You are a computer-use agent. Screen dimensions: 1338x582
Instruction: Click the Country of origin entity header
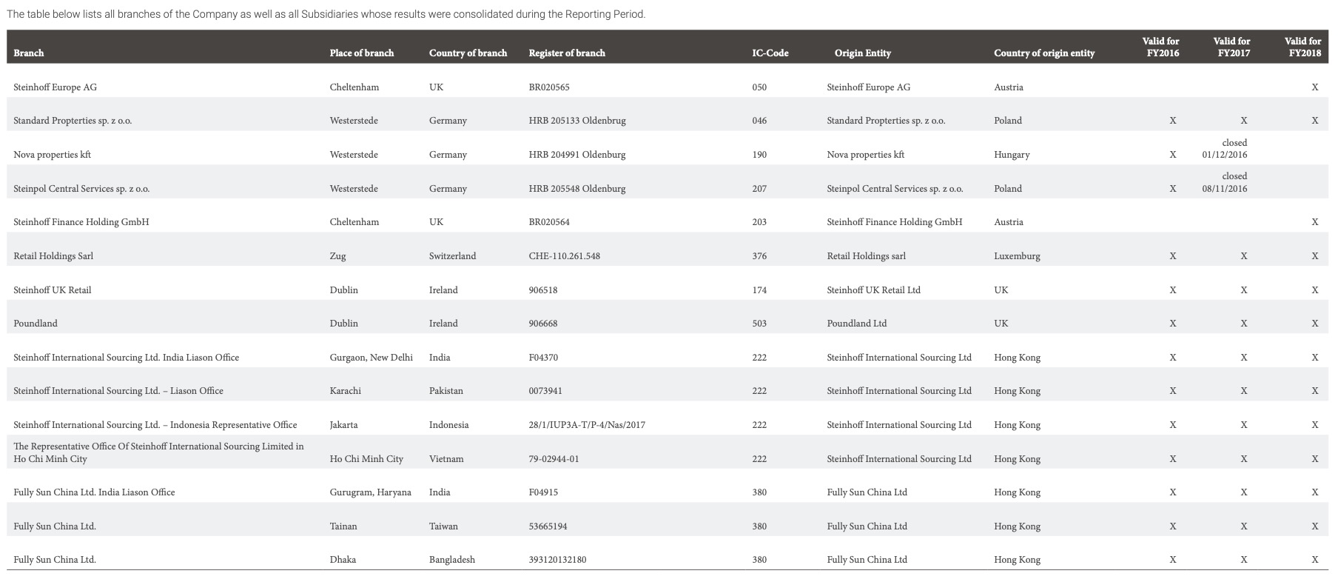(1043, 53)
